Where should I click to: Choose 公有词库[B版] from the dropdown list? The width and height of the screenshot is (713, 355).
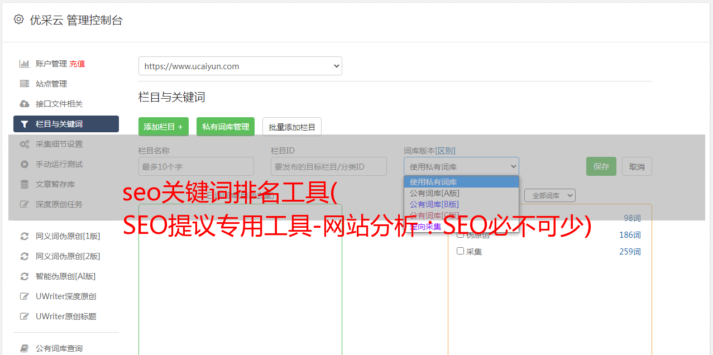pos(461,204)
